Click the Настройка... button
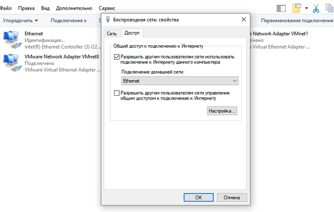334x212 pixels. tap(222, 111)
